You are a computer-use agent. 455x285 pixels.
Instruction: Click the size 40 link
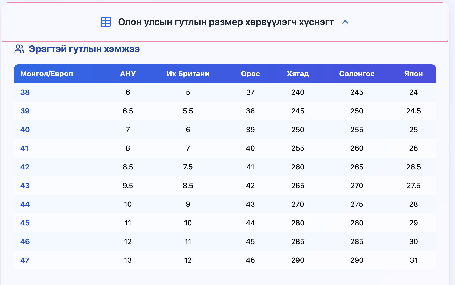click(25, 130)
